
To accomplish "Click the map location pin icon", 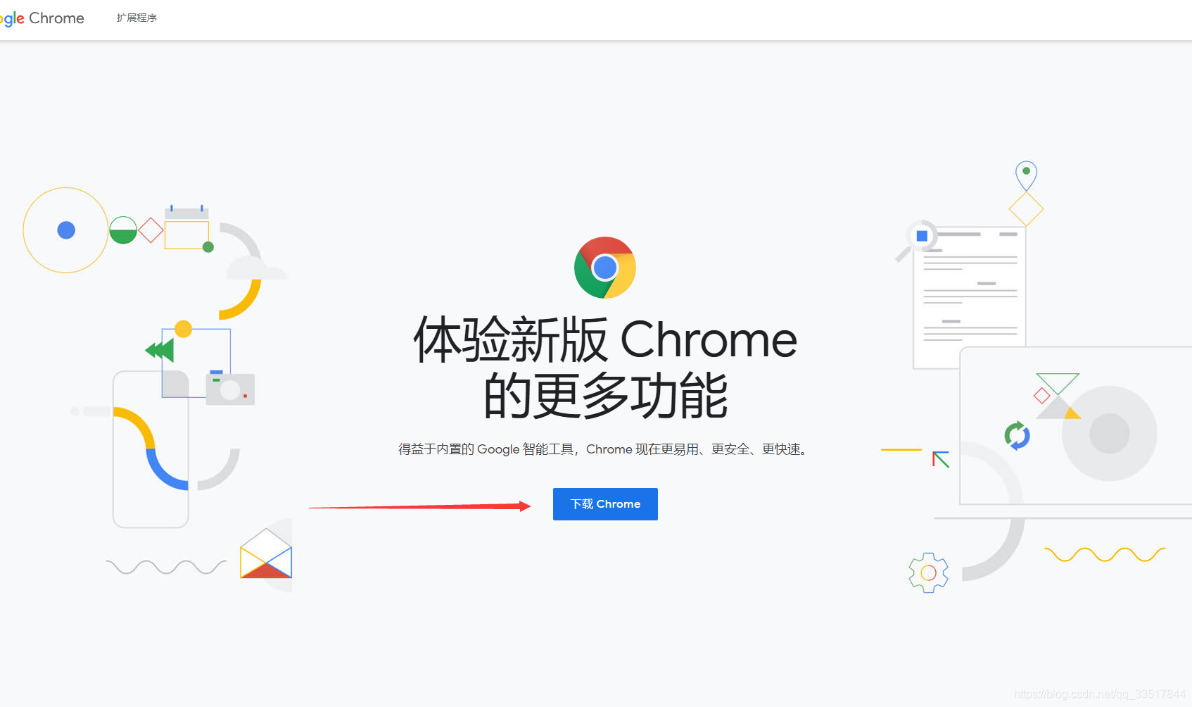I will [1026, 175].
